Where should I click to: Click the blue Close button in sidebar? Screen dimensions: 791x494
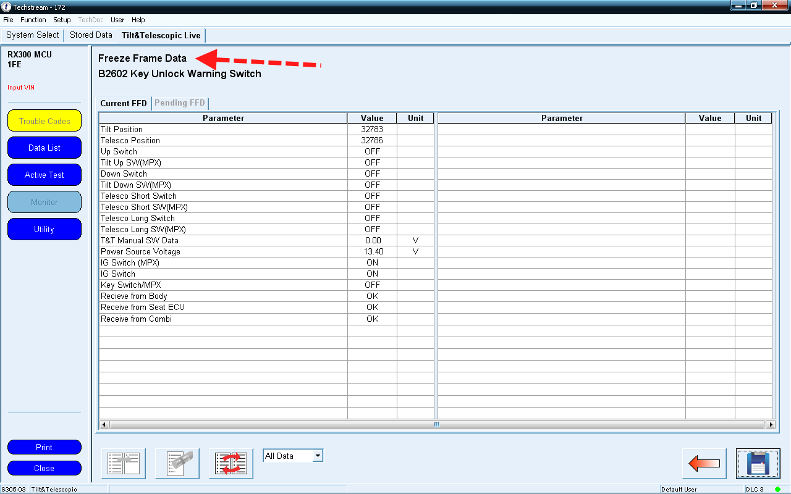click(x=44, y=468)
